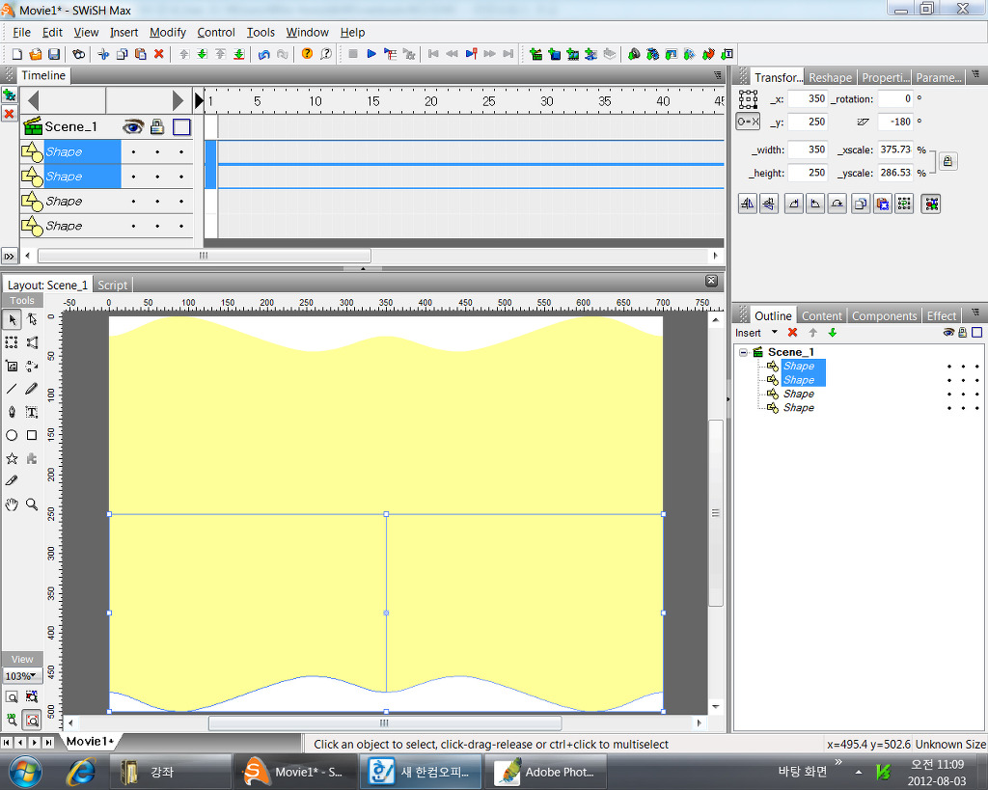This screenshot has height=790, width=988.
Task: Select the third Shape in Outline tree
Action: (798, 394)
